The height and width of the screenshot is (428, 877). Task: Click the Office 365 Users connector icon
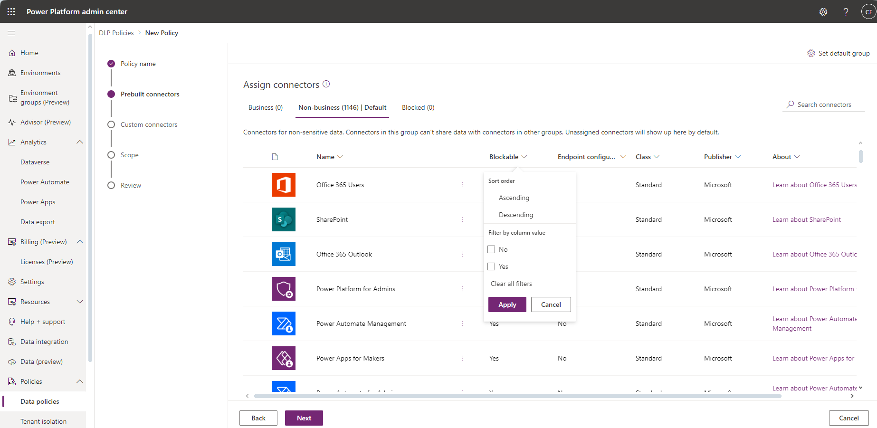point(283,185)
